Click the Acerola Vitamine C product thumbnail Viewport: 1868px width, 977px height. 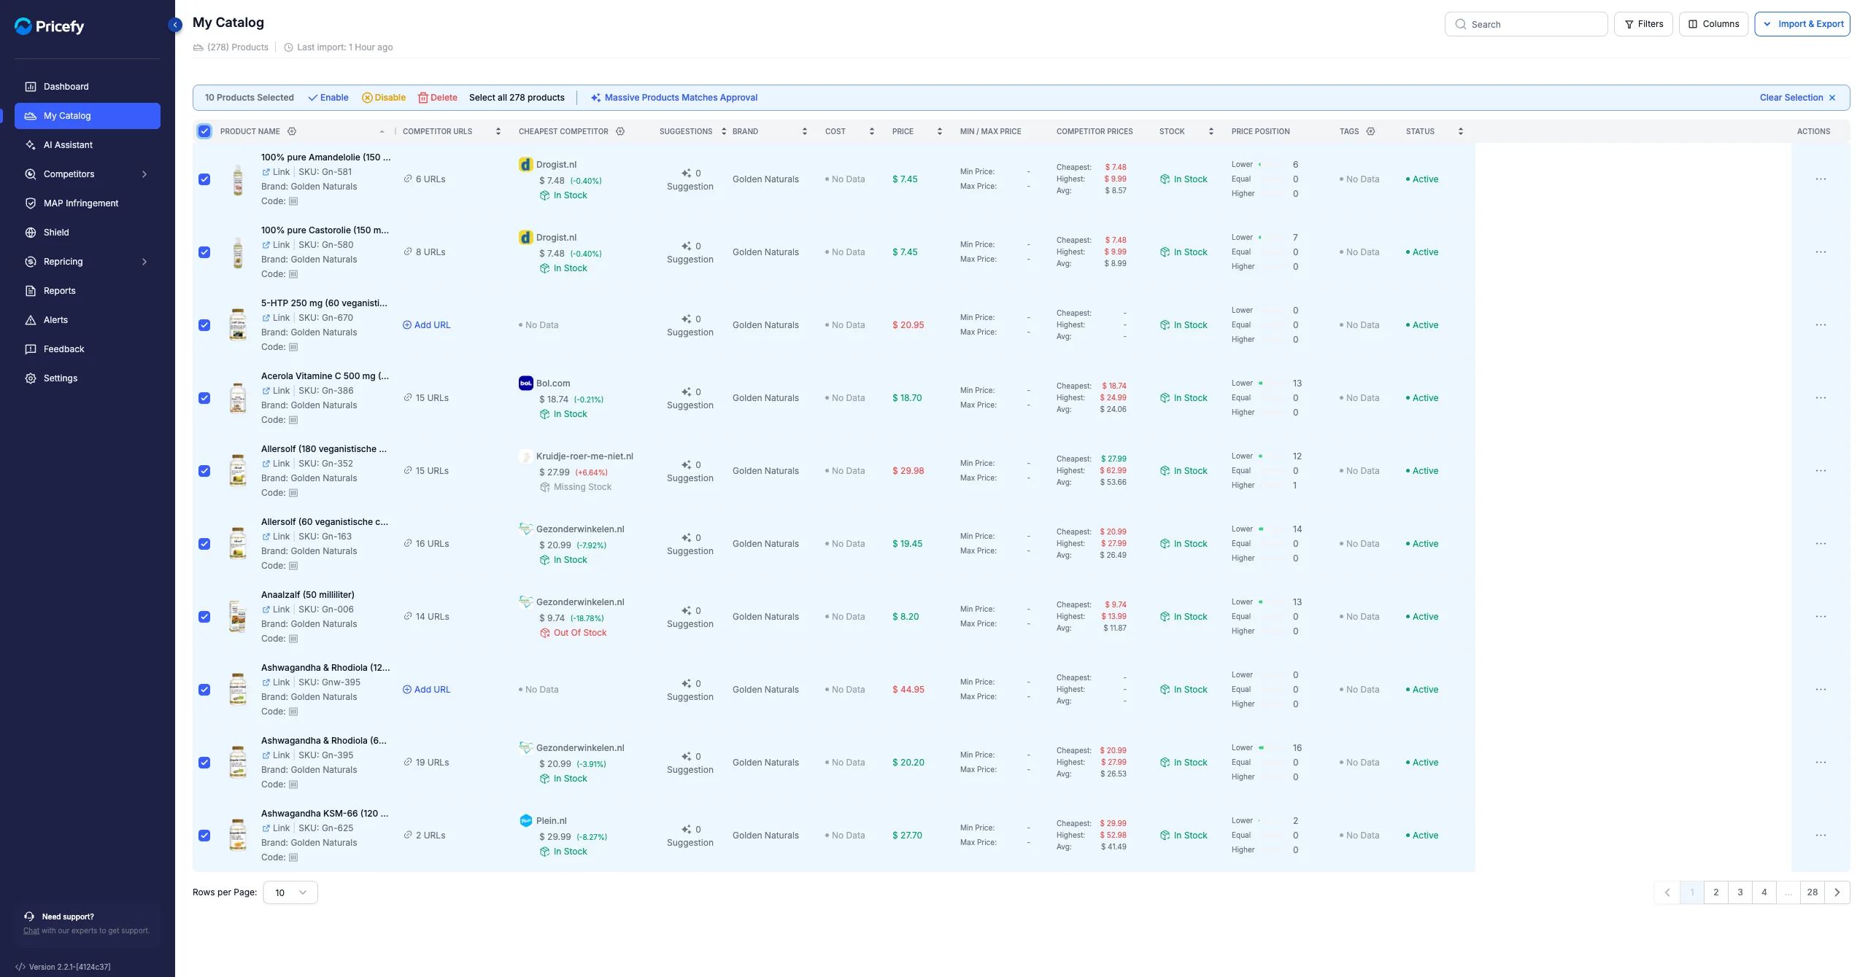point(238,398)
